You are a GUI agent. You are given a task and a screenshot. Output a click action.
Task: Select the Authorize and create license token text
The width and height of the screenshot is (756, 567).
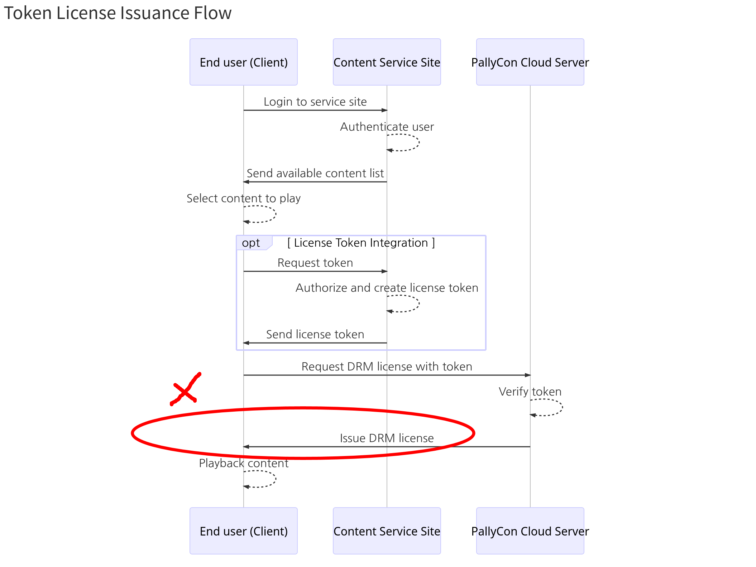(x=387, y=288)
